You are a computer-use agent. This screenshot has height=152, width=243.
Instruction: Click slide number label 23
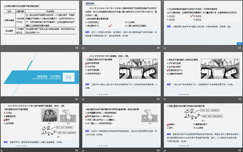158,99
